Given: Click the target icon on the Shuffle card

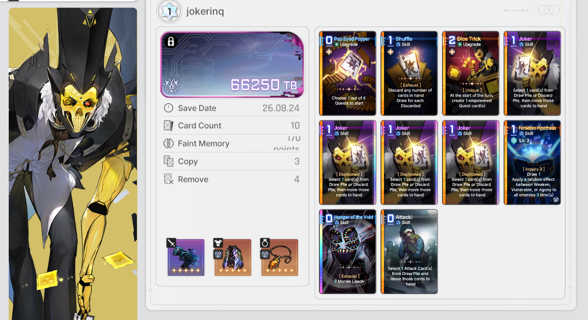Looking at the screenshot, I should [390, 52].
